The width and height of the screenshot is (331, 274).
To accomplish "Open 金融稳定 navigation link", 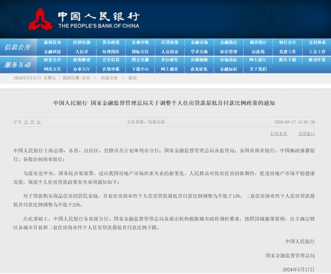I will pos(229,42).
